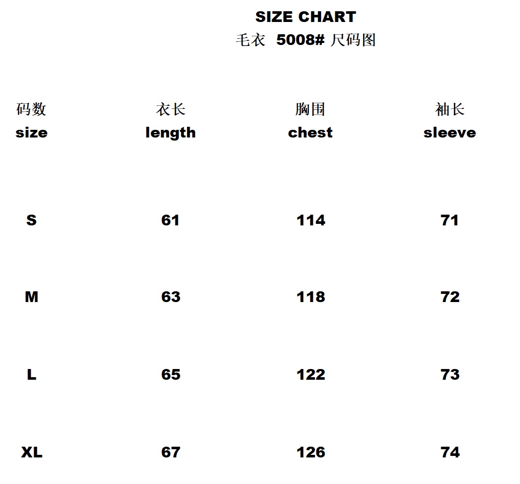Click the XL size row label

[x=31, y=452]
